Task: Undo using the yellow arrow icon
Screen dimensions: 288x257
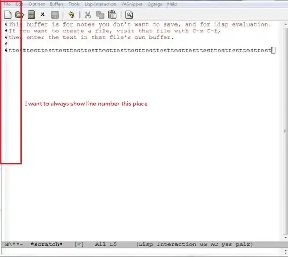Action: tap(71, 15)
